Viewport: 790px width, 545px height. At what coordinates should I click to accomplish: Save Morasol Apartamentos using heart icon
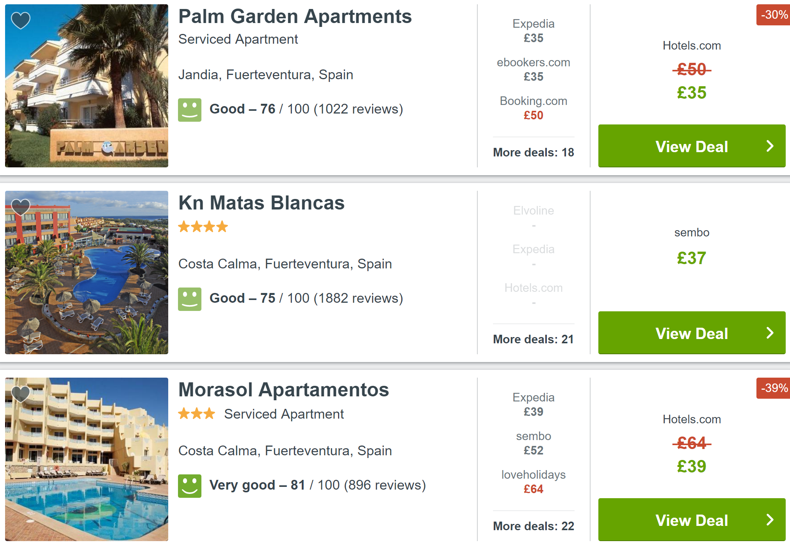(x=21, y=394)
